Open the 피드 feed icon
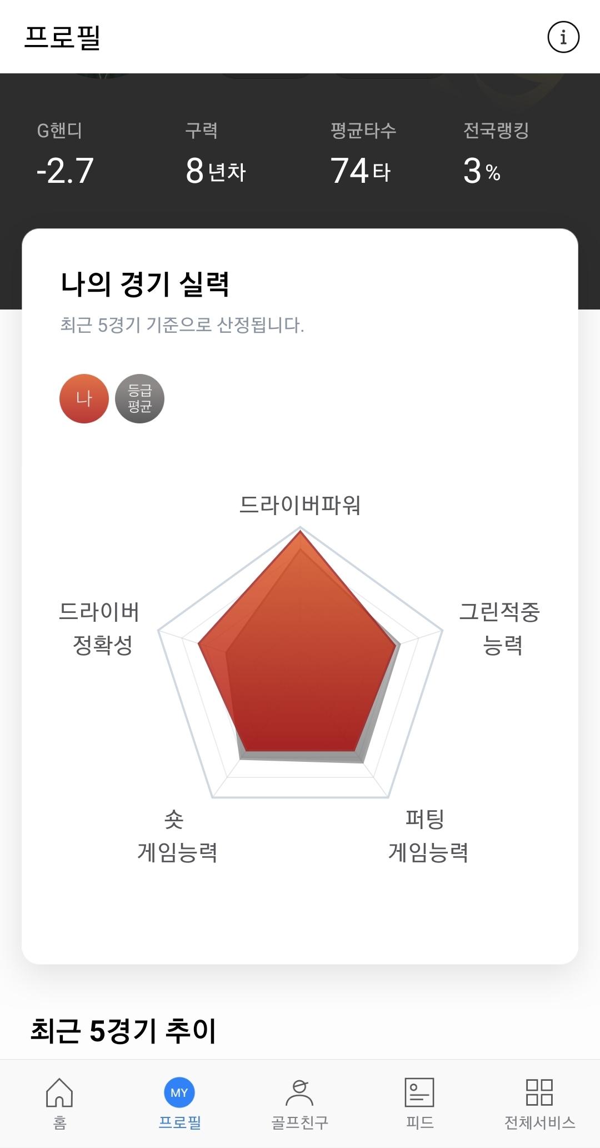Screen dimensions: 600x1148 419,1092
